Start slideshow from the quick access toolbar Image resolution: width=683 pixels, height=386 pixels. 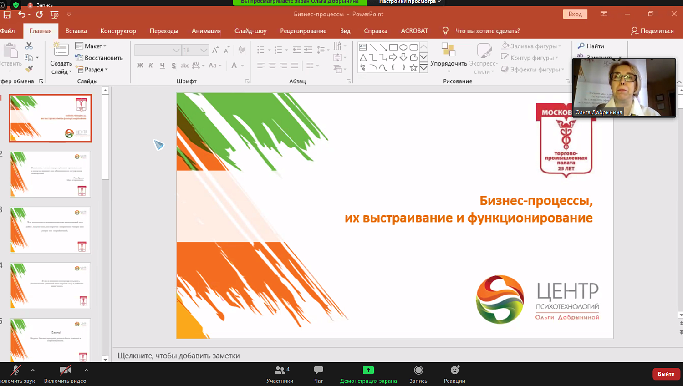55,15
